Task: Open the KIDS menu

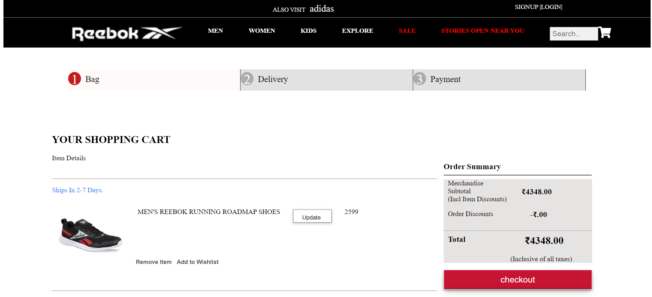Action: 308,31
